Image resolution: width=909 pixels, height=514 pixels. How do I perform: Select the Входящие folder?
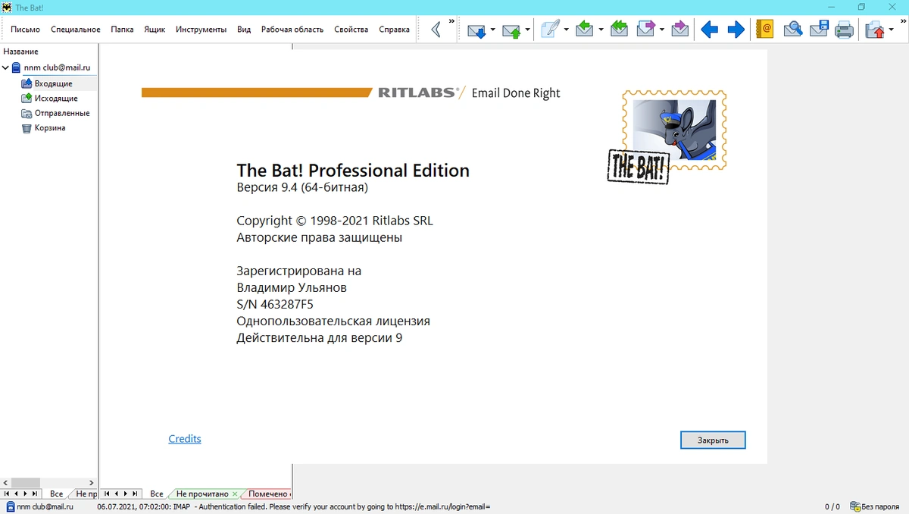[53, 83]
